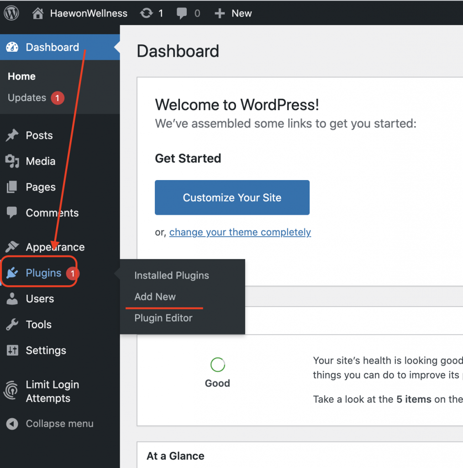
Task: Select Plugin Editor in flyout
Action: pyautogui.click(x=163, y=318)
